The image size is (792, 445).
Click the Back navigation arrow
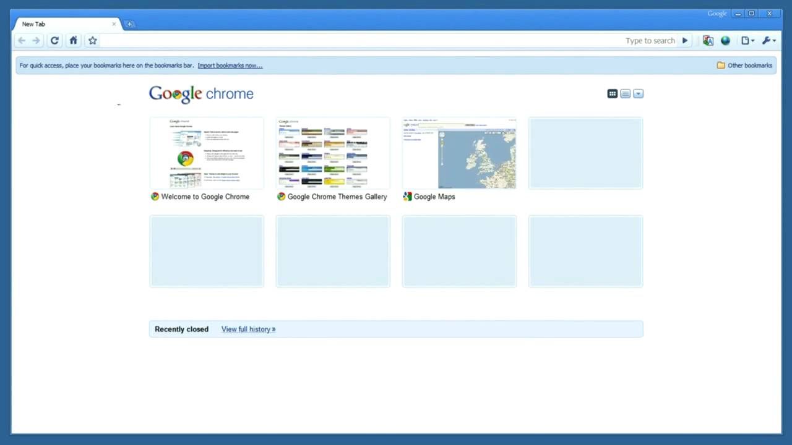pos(22,41)
